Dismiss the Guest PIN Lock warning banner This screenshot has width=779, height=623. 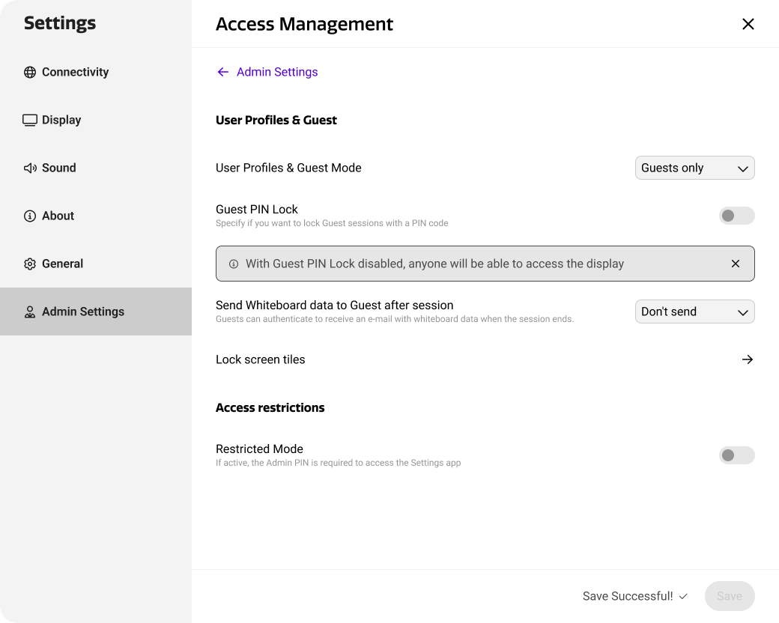tap(735, 264)
